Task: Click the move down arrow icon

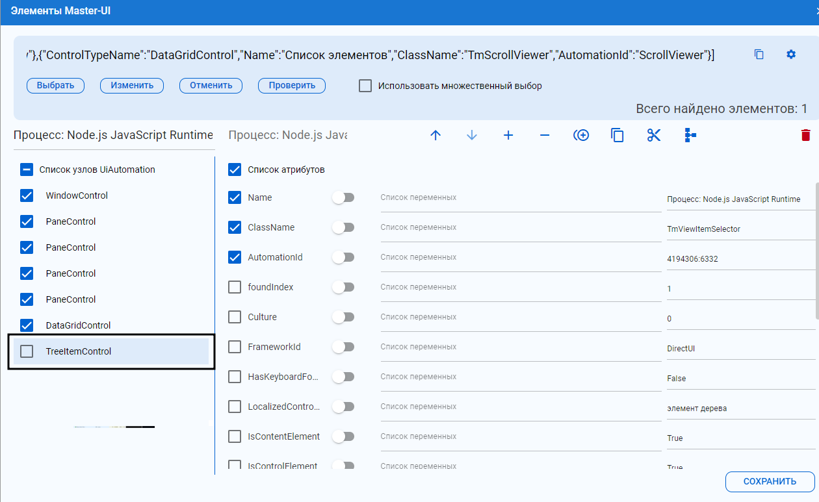Action: coord(472,135)
